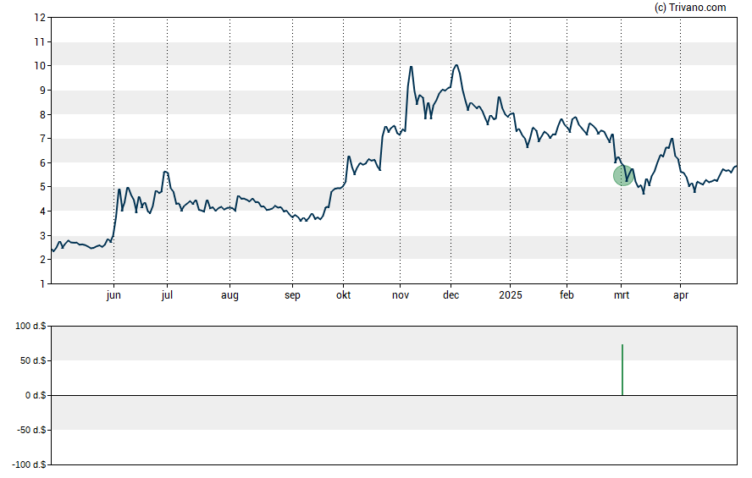Click the 'feb' x-axis label
Image resolution: width=752 pixels, height=478 pixels.
567,295
